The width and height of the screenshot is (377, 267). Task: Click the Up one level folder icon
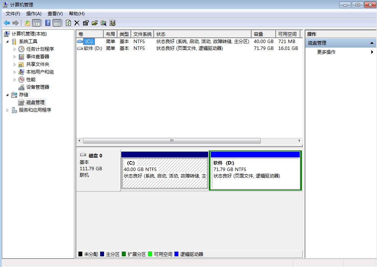(x=27, y=23)
